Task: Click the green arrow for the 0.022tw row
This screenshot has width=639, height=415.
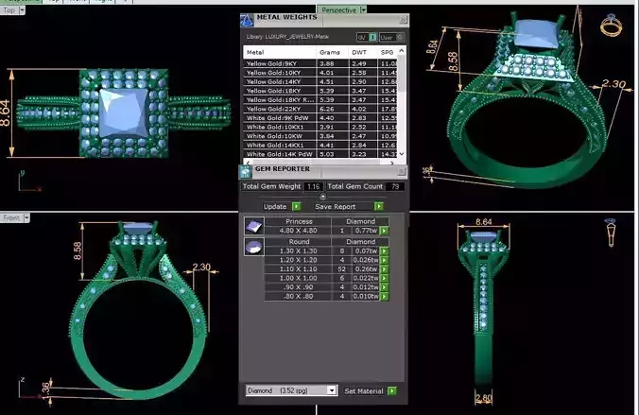Action: [384, 278]
